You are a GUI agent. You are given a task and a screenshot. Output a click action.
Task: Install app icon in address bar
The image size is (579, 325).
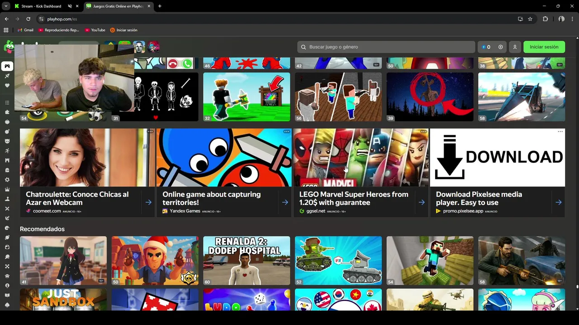520,19
